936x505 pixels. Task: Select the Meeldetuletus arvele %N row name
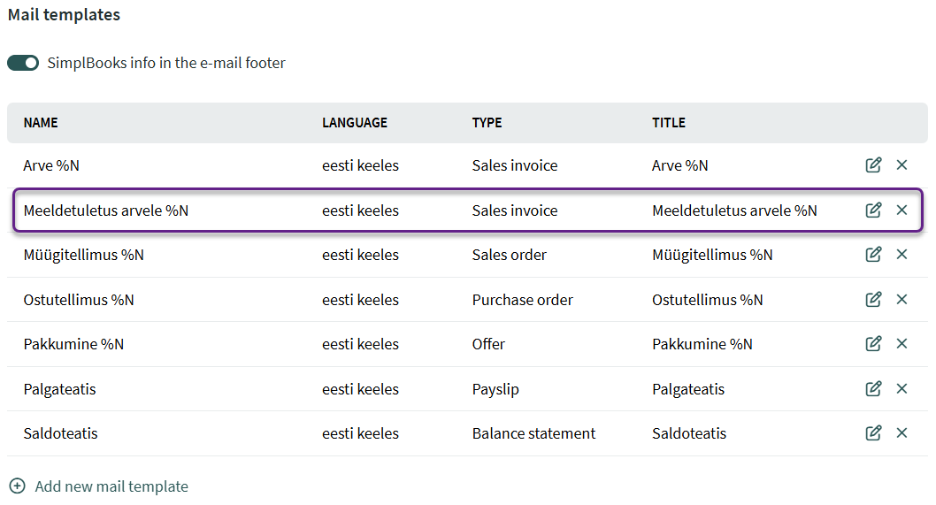pyautogui.click(x=105, y=210)
